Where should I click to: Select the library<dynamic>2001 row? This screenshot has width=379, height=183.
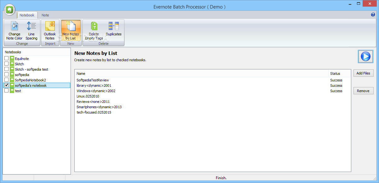213,86
